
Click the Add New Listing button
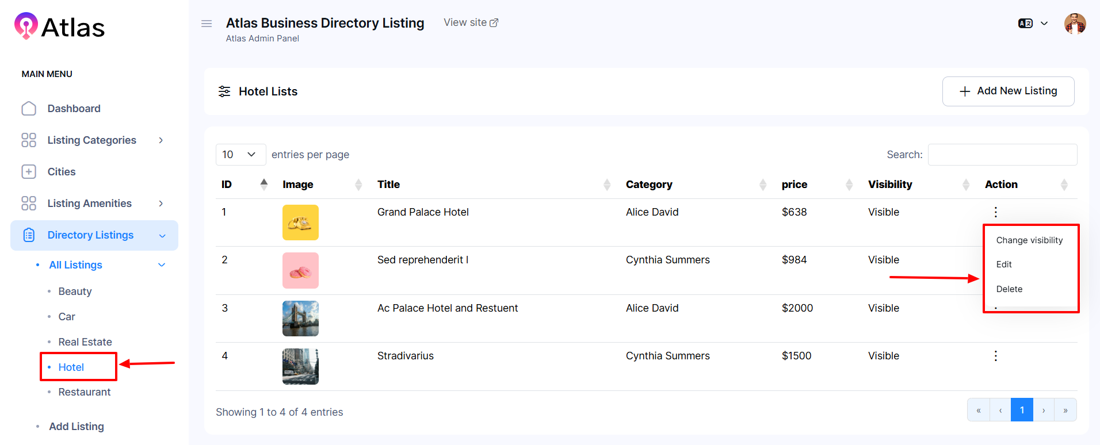coord(1008,91)
